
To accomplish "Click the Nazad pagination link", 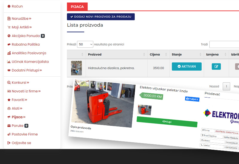I will pos(214,86).
